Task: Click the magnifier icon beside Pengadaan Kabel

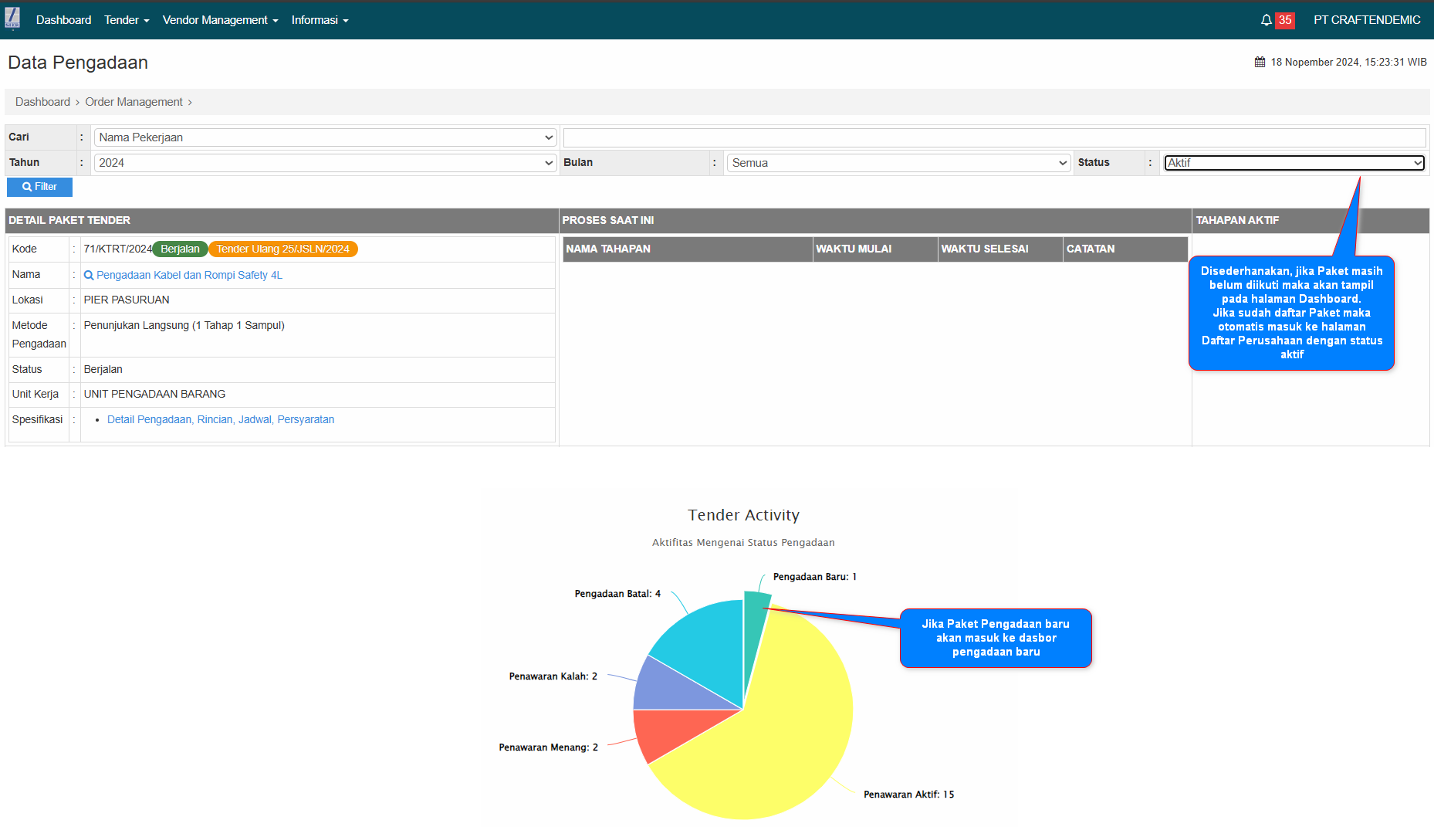Action: [x=89, y=276]
